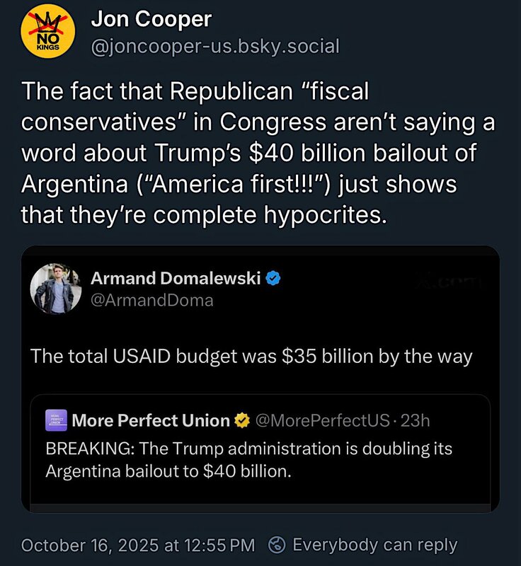Click Jon Cooper's No Kings avatar
Image resolution: width=521 pixels, height=566 pixels.
[50, 35]
